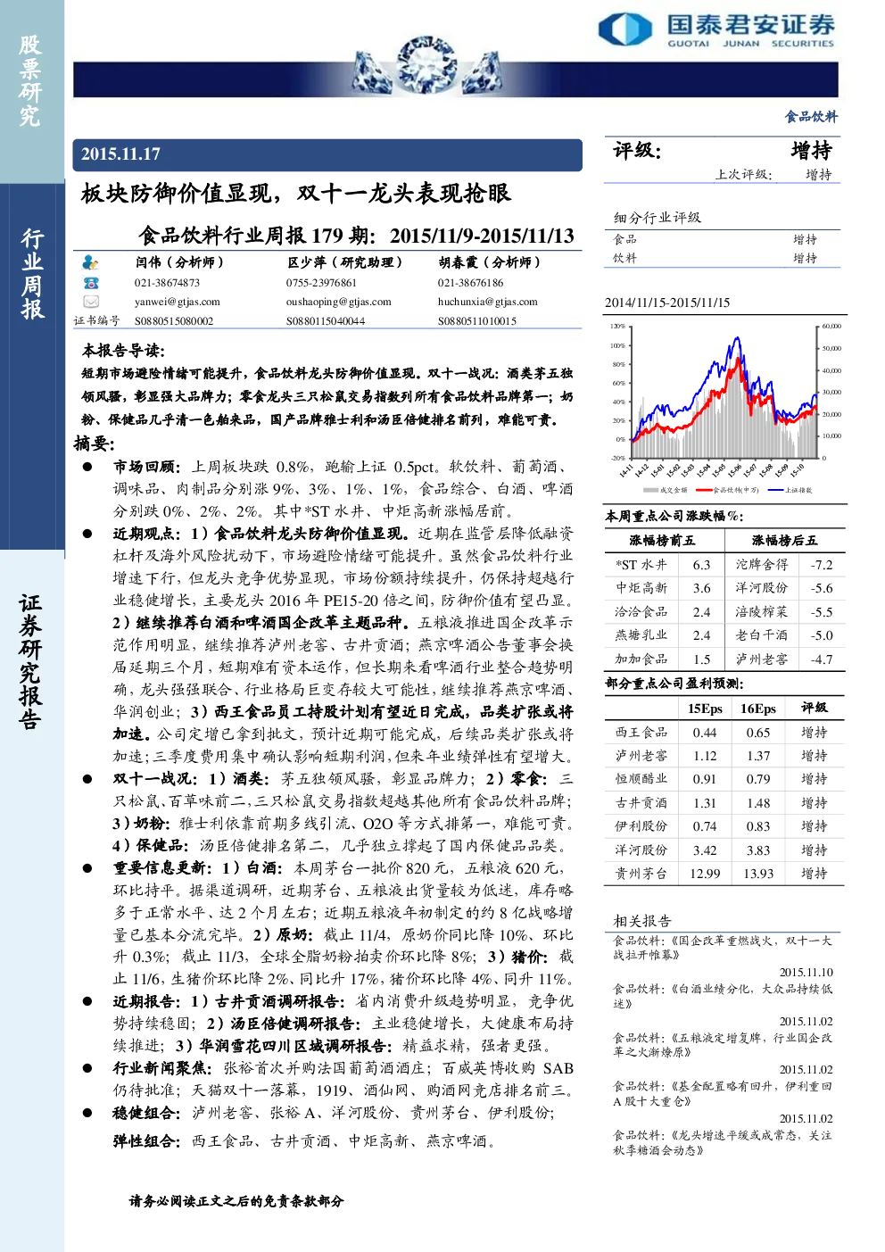
Task: Open related report 五粮液定增复牌
Action: 723,1045
